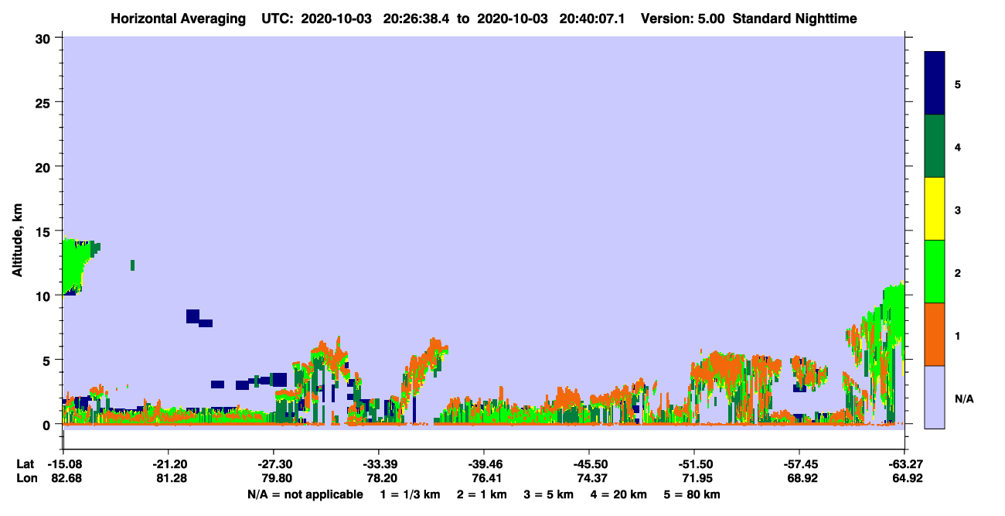This screenshot has height=516, width=1005.
Task: Click the altitude tick label 25
Action: click(45, 102)
